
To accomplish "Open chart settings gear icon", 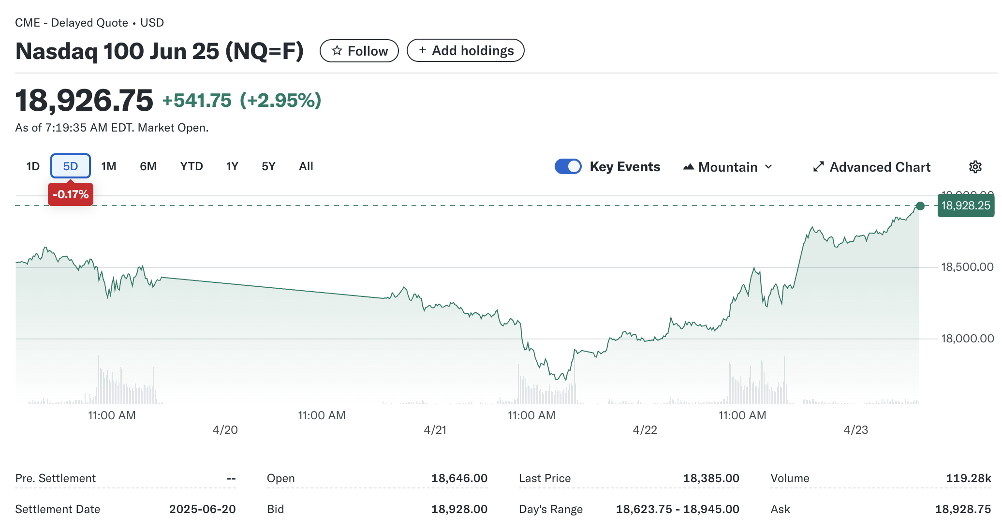I will [x=975, y=167].
